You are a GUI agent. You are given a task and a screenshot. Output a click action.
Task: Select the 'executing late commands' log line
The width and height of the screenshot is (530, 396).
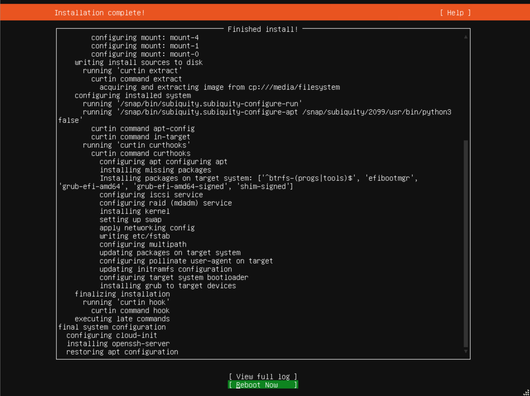122,319
